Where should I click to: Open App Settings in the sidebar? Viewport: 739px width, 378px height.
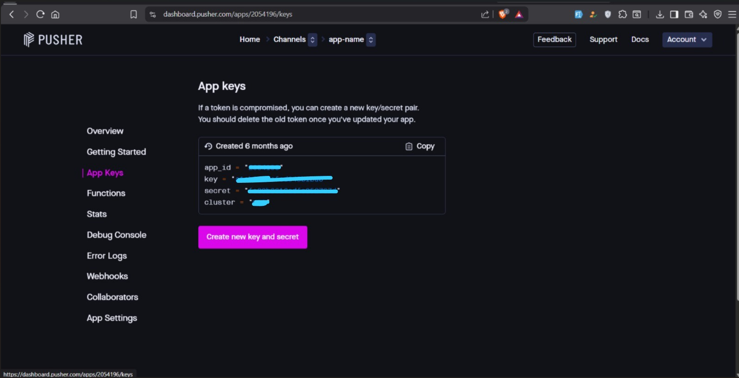(x=112, y=318)
